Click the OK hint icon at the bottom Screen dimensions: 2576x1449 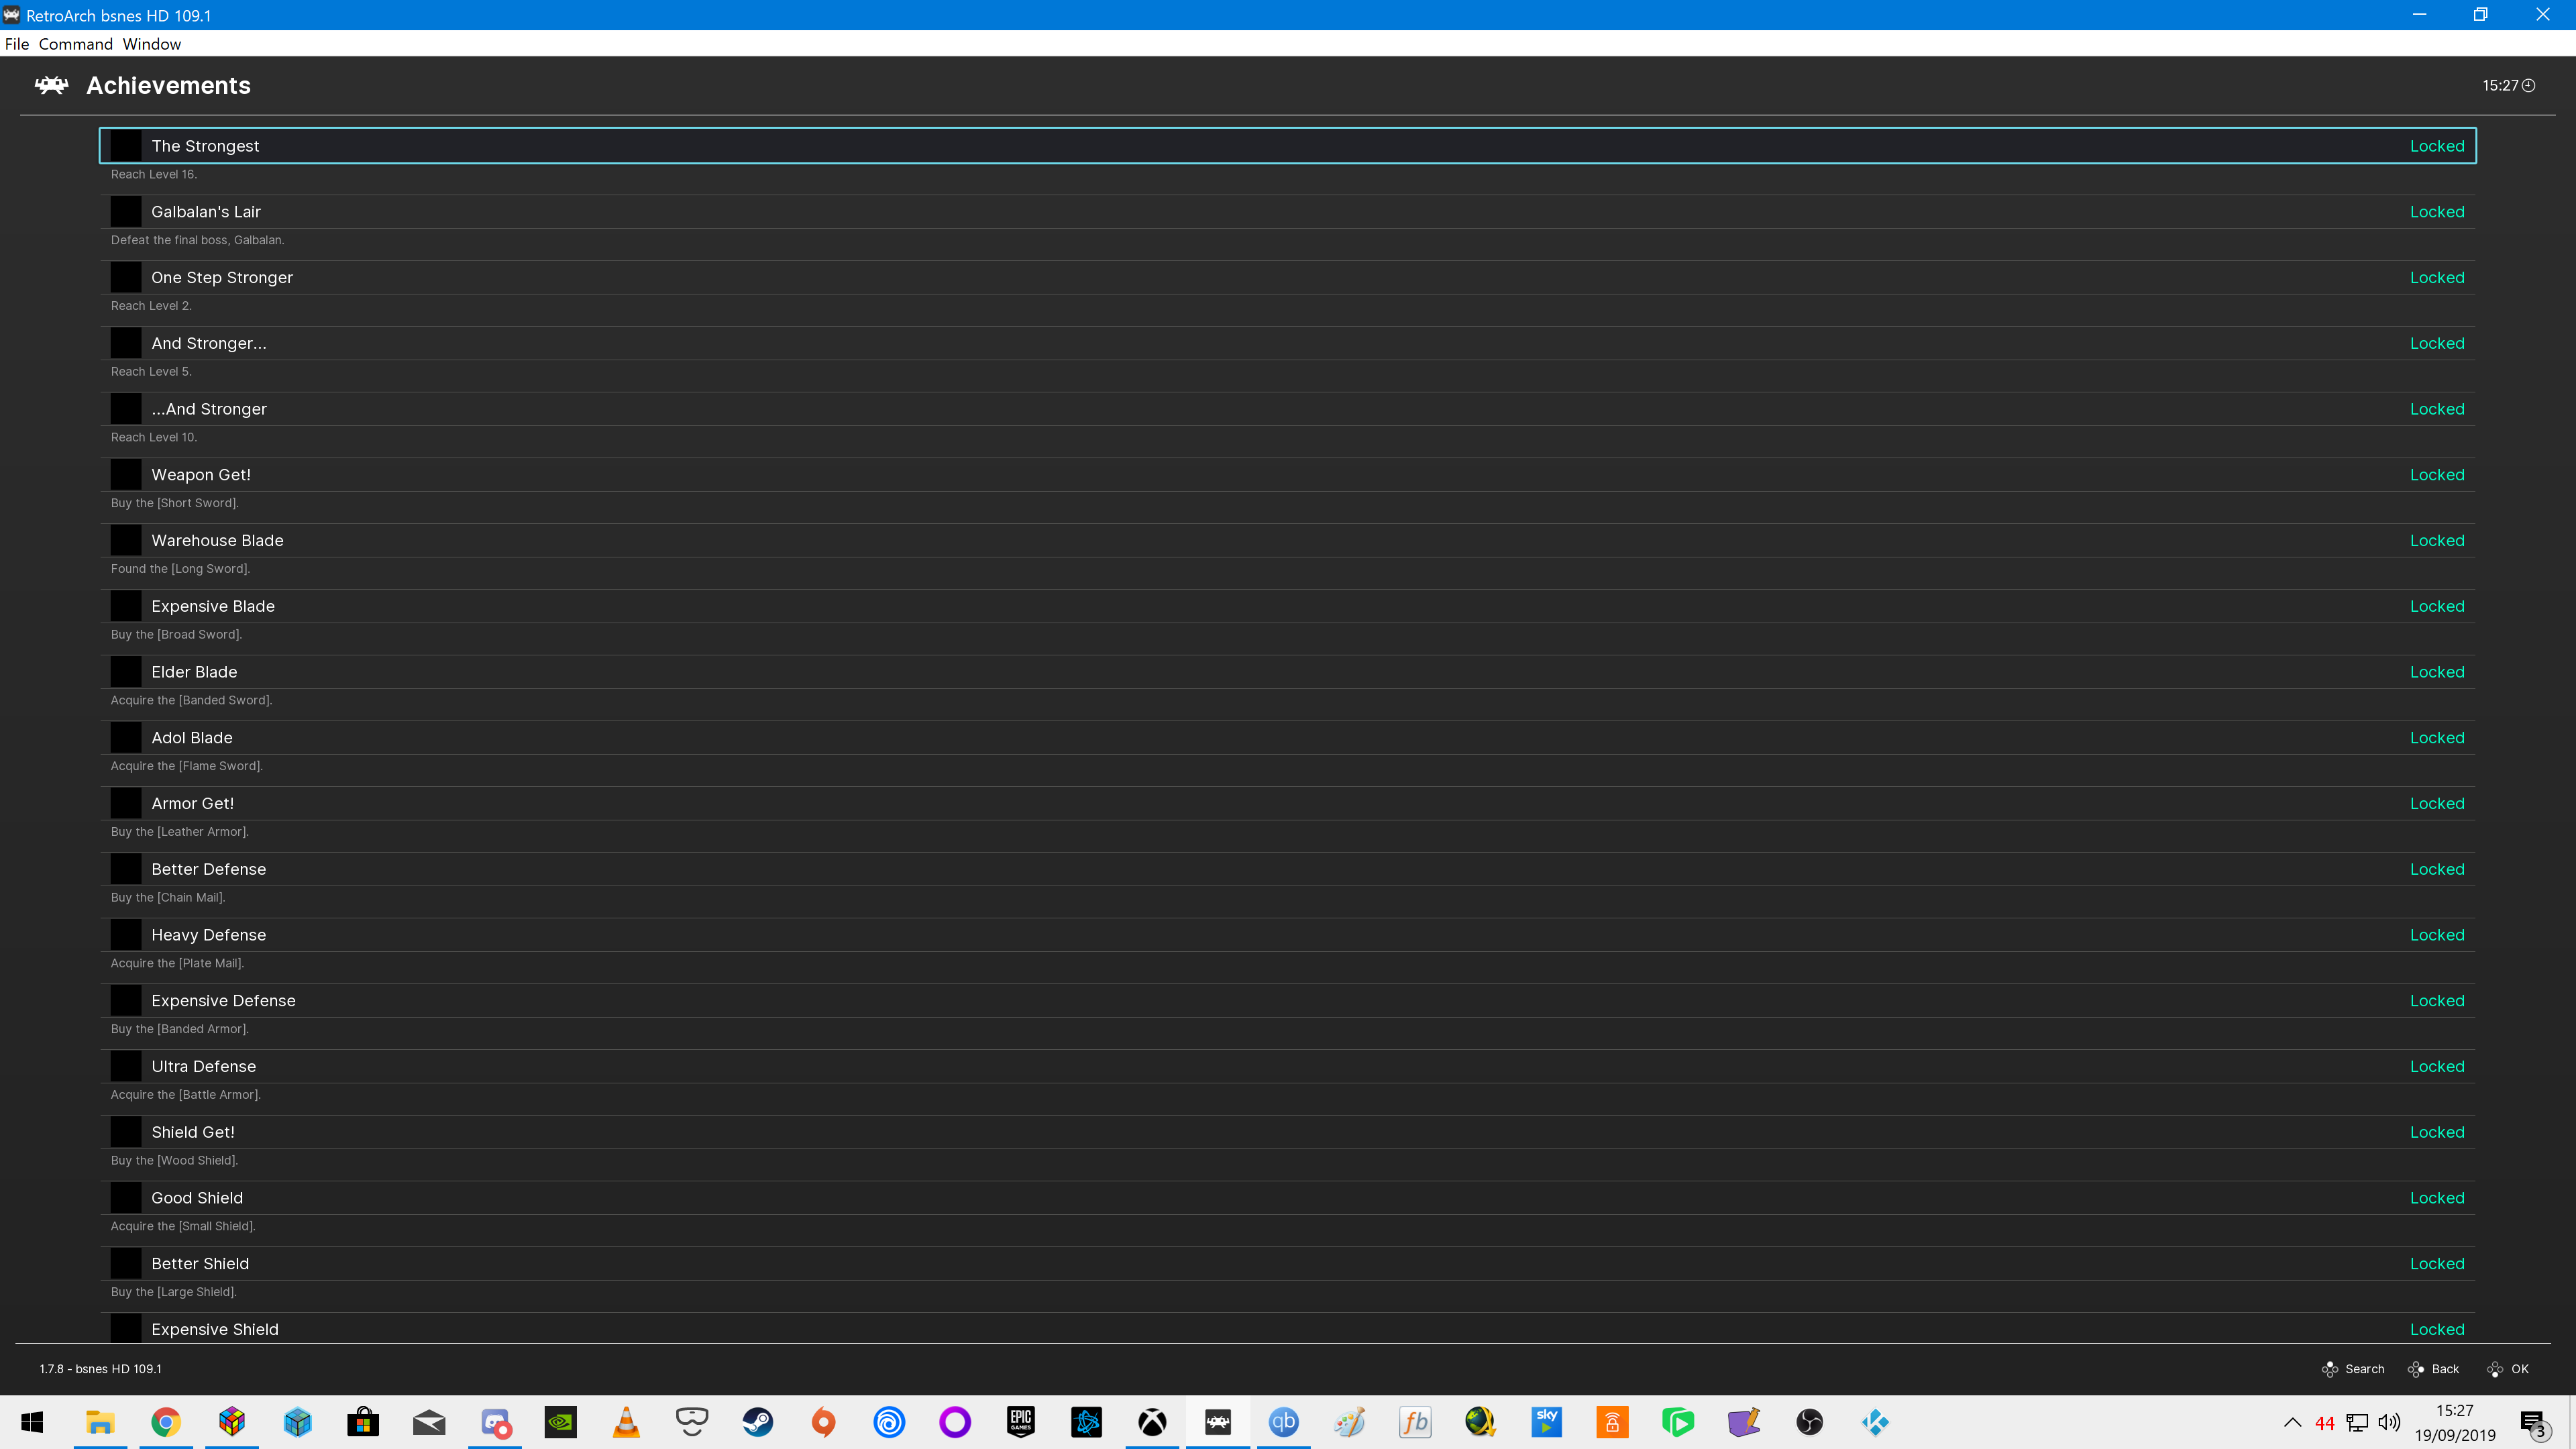pyautogui.click(x=2495, y=1369)
